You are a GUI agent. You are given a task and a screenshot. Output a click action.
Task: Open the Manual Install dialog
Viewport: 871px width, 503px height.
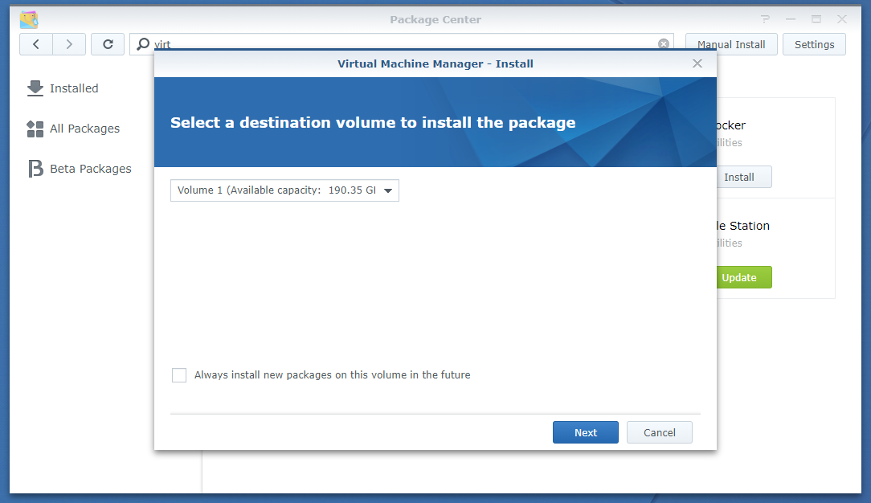pos(731,44)
